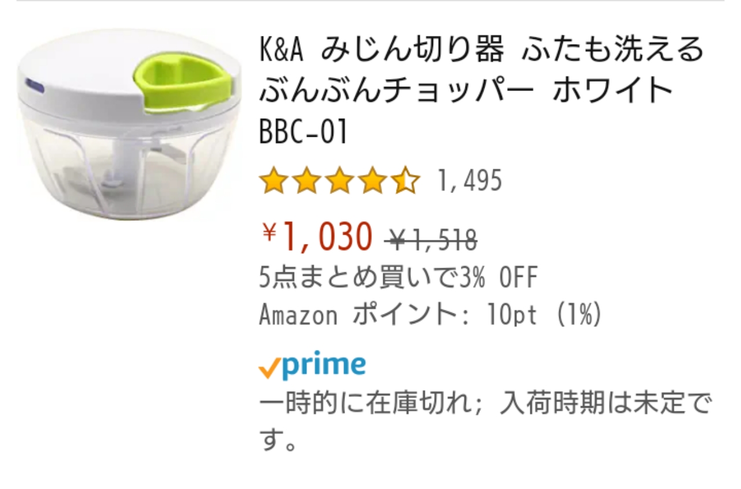741x489 pixels.
Task: Click the orange Prime checkmark icon
Action: point(270,368)
